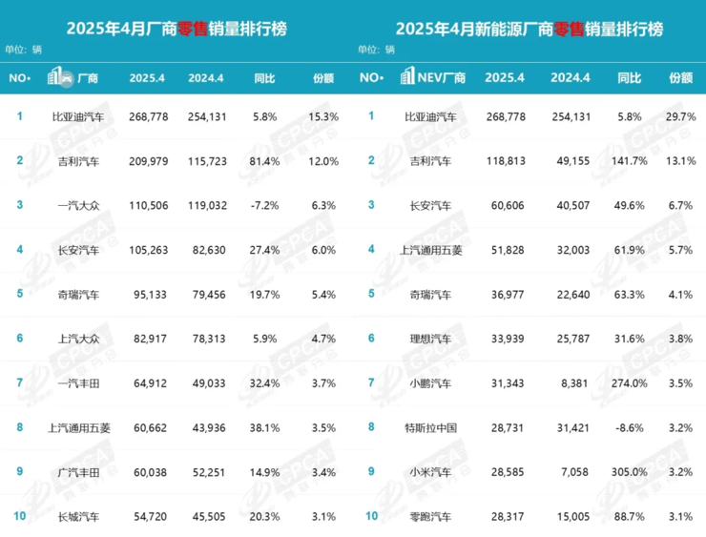Screen dimensions: 706x537
Task: Select 零跑汽车 manufacturer name
Action: 430,517
